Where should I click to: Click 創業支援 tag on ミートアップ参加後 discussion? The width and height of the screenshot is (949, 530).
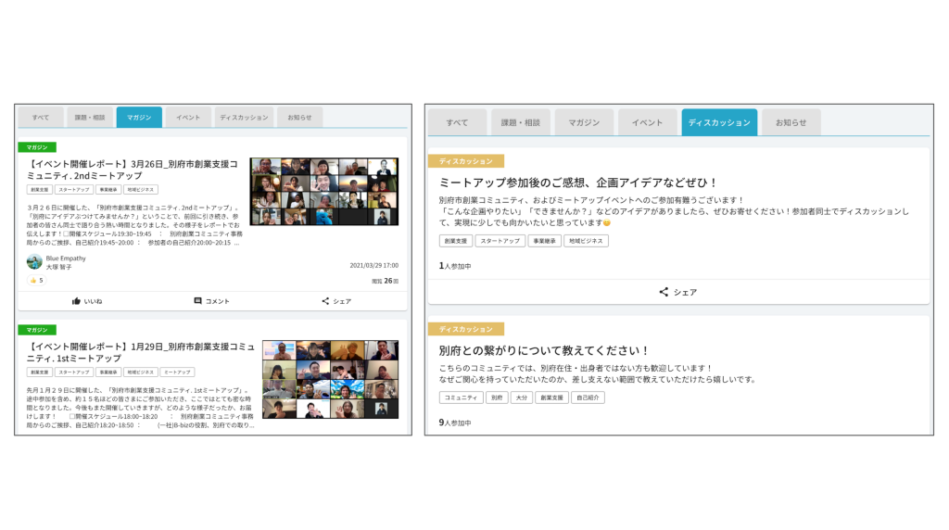pyautogui.click(x=456, y=241)
